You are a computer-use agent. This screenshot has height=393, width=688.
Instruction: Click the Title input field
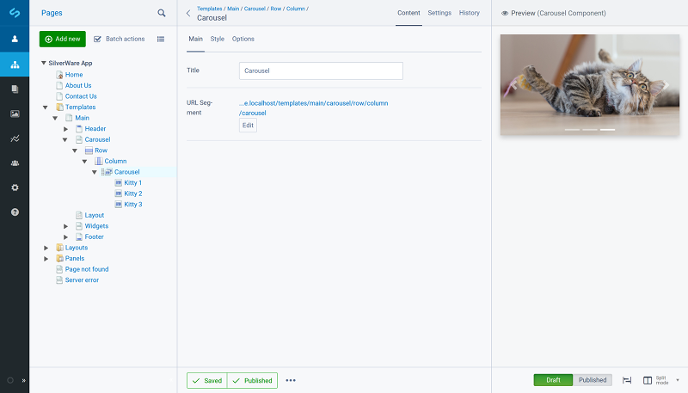tap(321, 71)
